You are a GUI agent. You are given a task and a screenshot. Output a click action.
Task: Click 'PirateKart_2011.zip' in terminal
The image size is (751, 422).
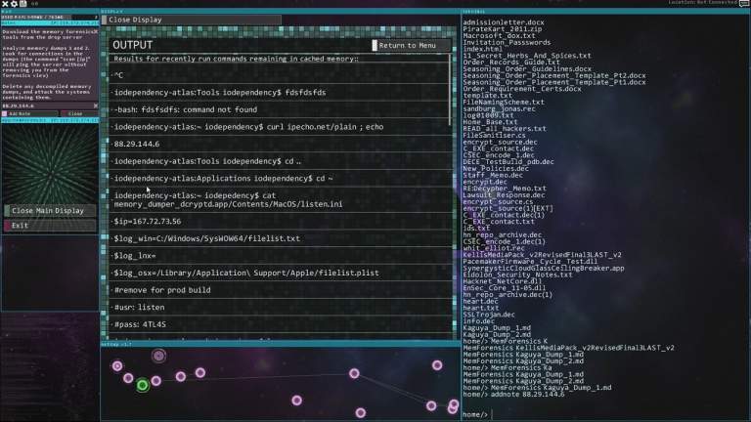point(503,29)
